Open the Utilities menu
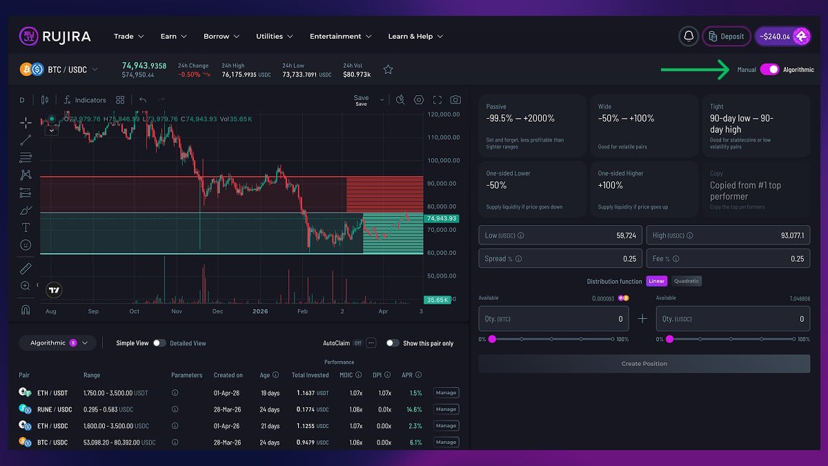 pos(275,37)
